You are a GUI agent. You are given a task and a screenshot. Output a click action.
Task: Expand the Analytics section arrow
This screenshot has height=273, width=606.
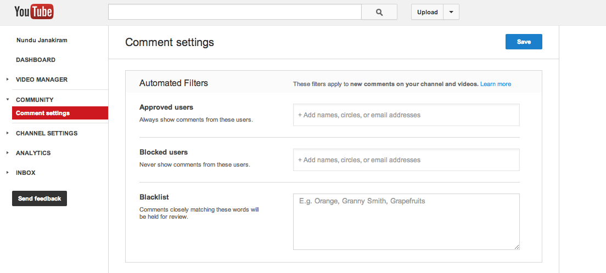(8, 153)
